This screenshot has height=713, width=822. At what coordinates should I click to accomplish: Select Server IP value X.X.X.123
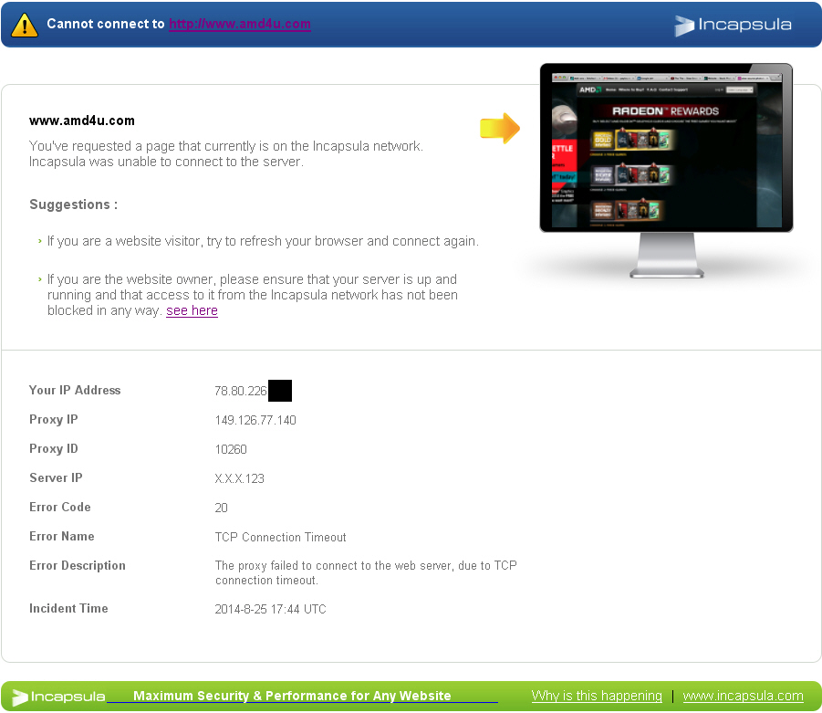click(x=240, y=478)
